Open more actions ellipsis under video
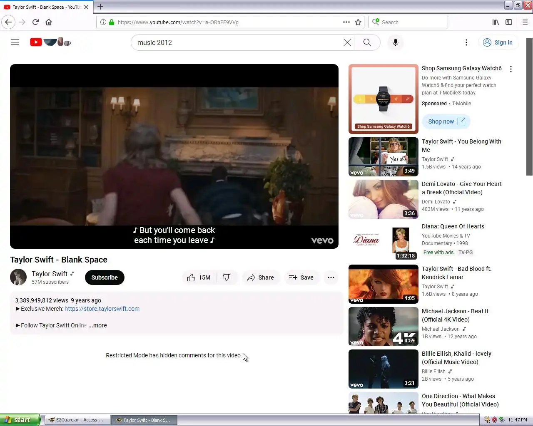Screen dimensions: 533x426 click(x=331, y=277)
